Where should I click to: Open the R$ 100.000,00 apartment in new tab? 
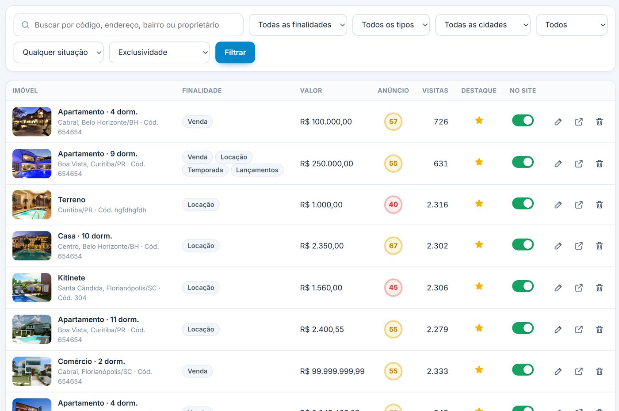pyautogui.click(x=579, y=122)
